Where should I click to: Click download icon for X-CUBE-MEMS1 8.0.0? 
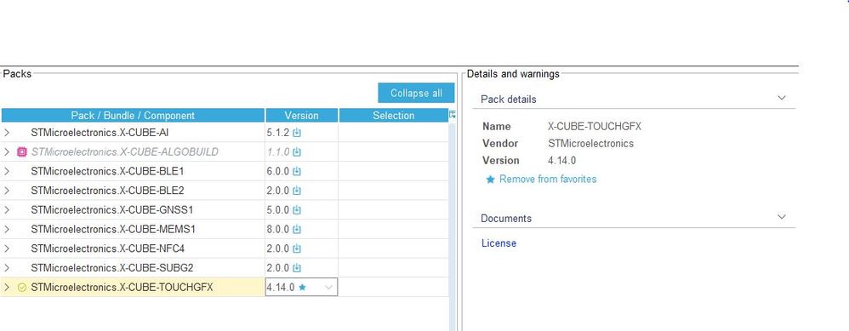coord(297,230)
